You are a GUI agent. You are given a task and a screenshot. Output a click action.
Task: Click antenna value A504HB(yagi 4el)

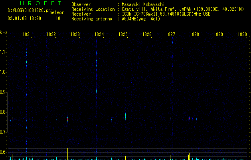[x=141, y=19]
